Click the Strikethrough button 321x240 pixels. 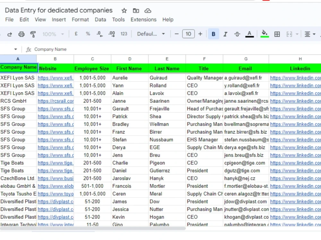click(237, 34)
